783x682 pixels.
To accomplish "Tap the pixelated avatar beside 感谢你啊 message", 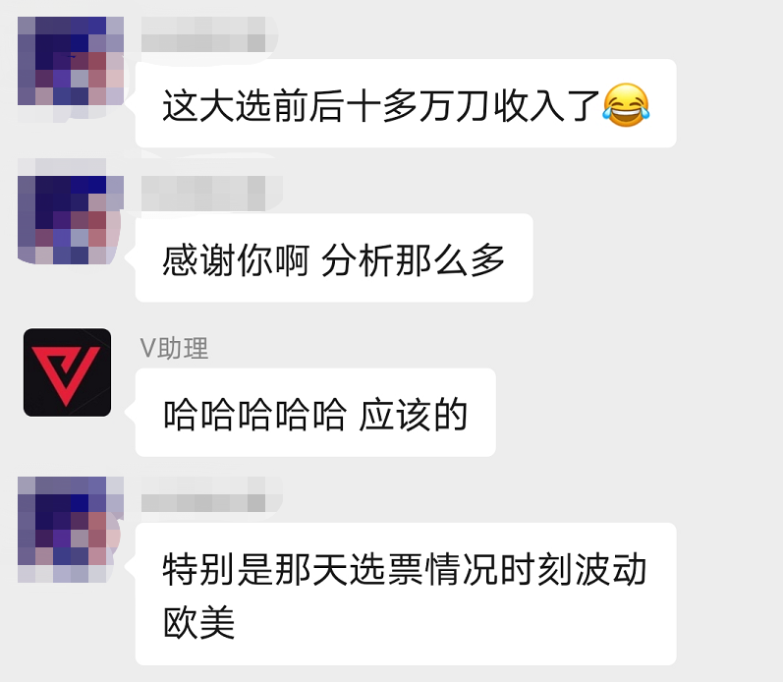I will point(71,220).
